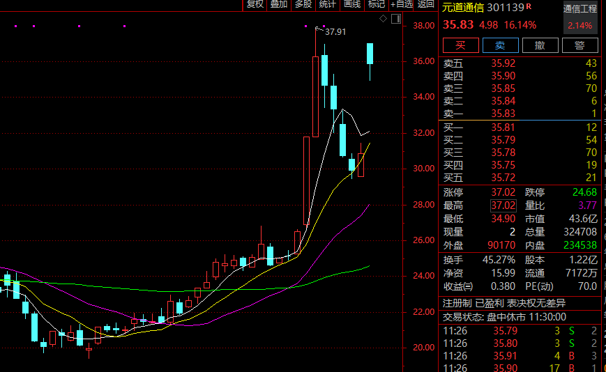Click the 撤 cancel order button

[540, 45]
